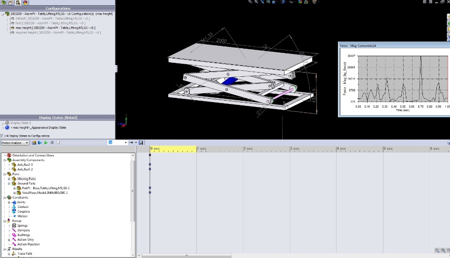Click the Bushings icon
This screenshot has height=258, width=450.
point(14,235)
